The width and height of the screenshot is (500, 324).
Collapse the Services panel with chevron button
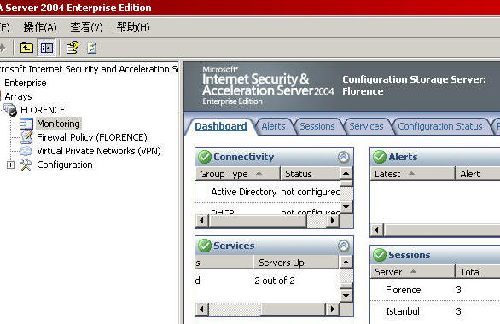coord(344,246)
